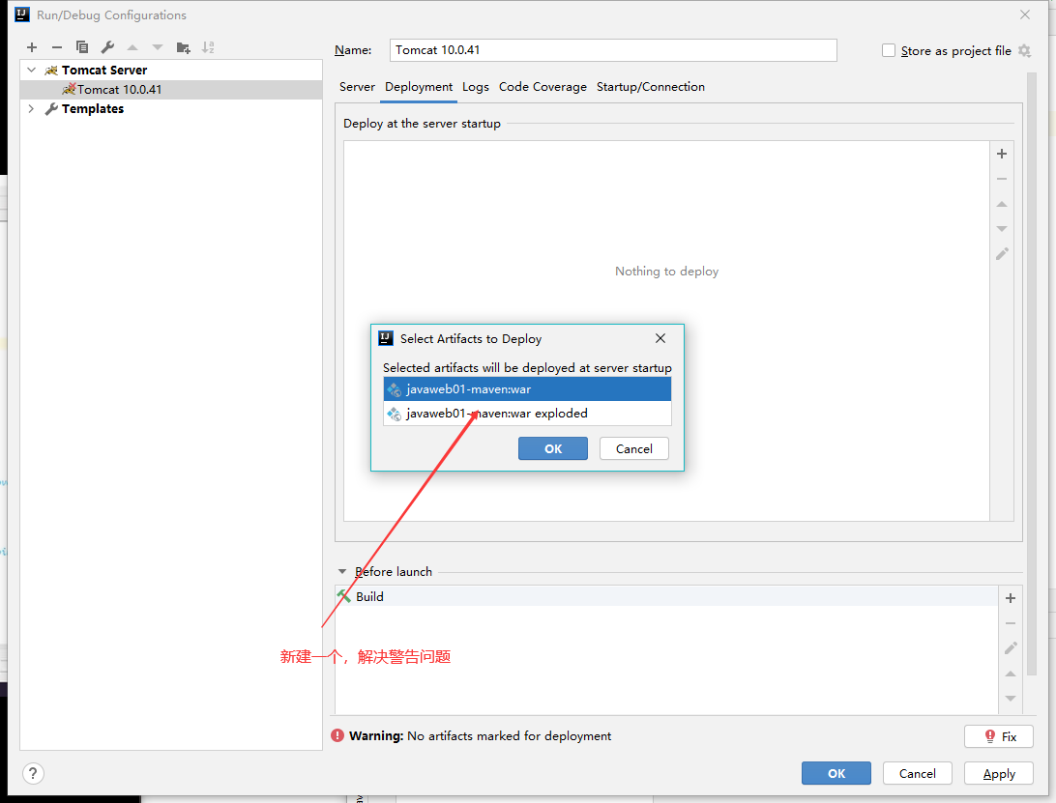Screen dimensions: 1056x803
Task: Remove selected configuration with minus icon
Action: tap(56, 47)
